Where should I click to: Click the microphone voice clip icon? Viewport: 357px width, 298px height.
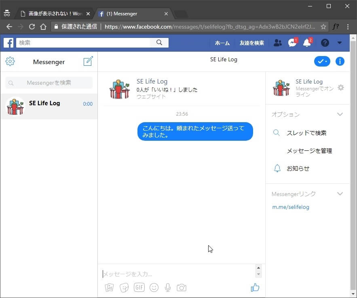click(x=167, y=288)
